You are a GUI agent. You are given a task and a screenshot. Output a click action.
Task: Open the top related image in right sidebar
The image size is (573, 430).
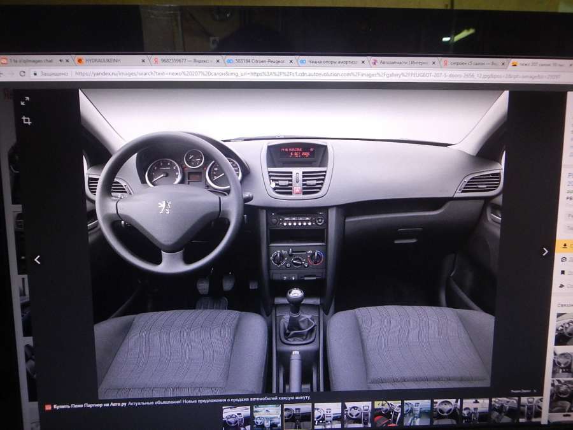coord(564,329)
